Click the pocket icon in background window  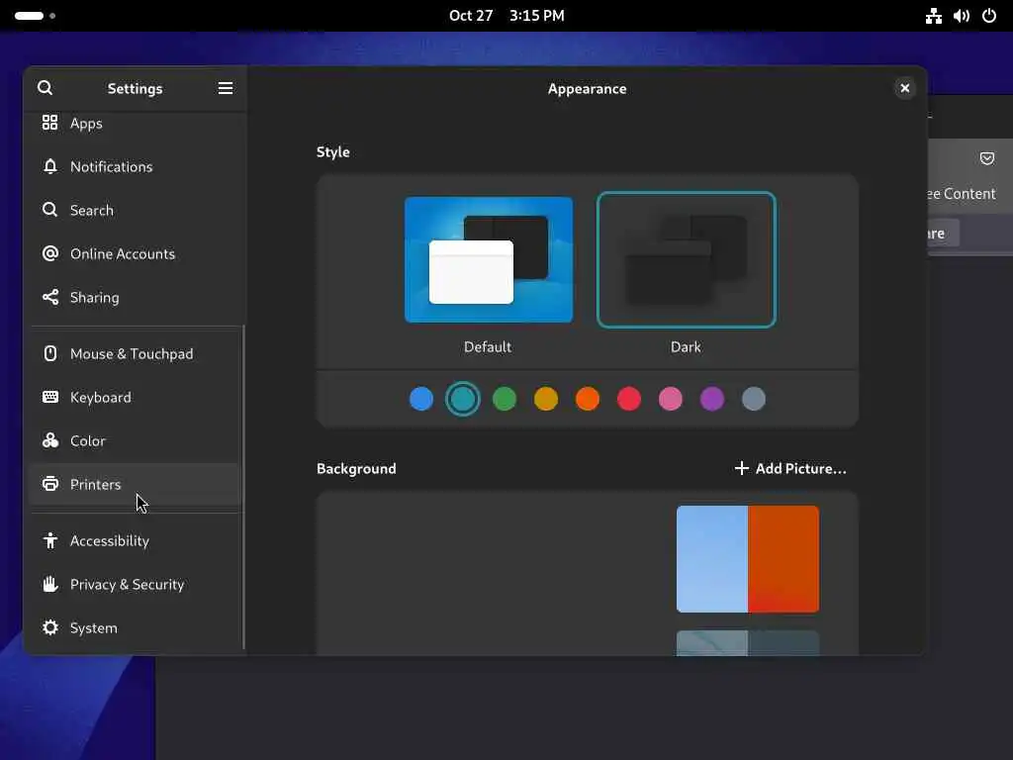(x=986, y=158)
